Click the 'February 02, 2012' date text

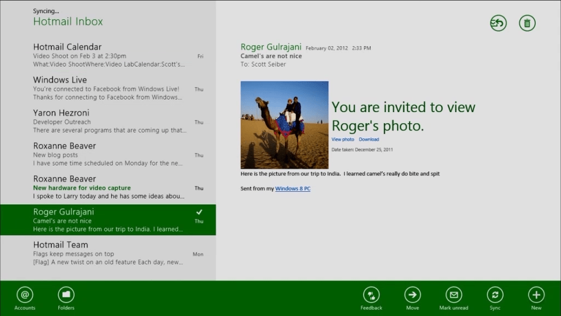327,48
